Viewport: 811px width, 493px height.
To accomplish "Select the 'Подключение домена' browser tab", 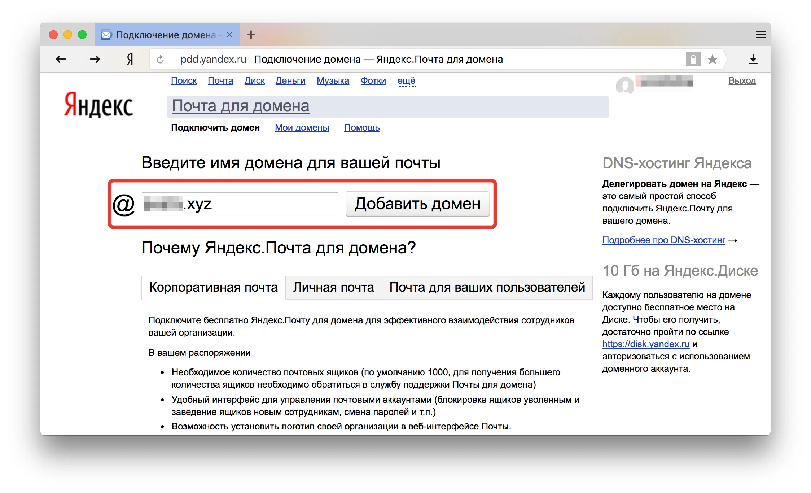I will click(167, 35).
